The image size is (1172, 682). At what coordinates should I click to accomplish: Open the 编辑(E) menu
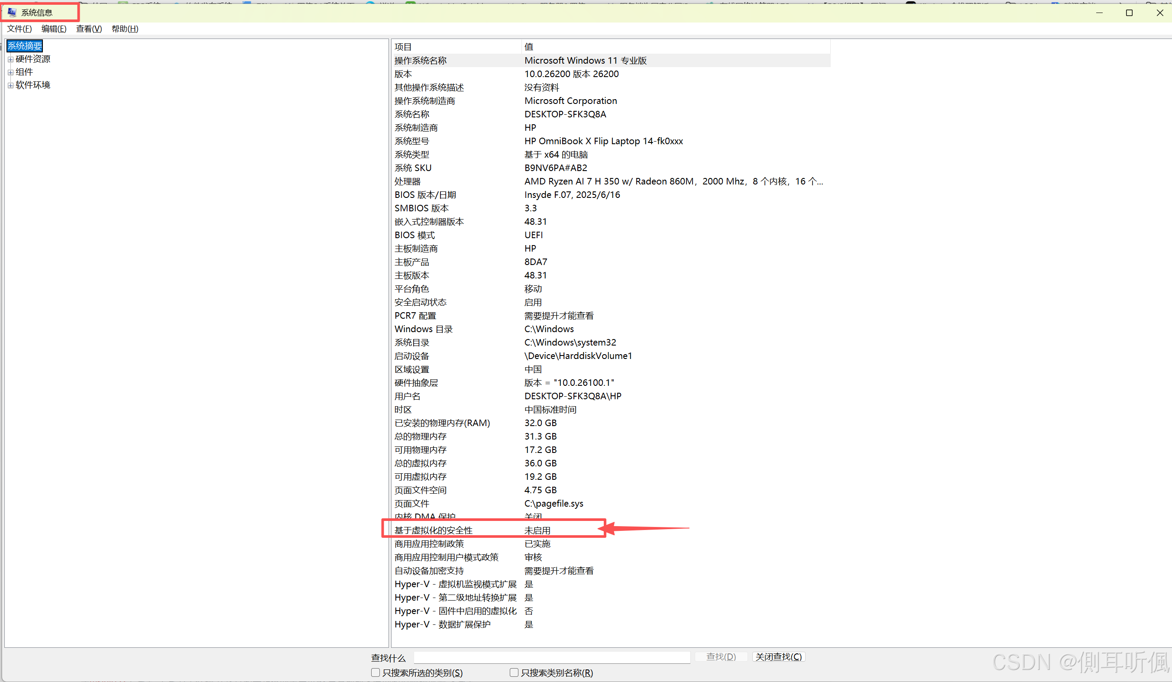point(53,29)
